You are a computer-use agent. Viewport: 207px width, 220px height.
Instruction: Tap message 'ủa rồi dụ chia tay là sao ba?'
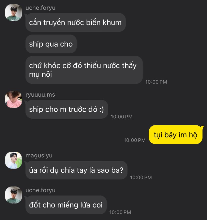click(x=76, y=170)
